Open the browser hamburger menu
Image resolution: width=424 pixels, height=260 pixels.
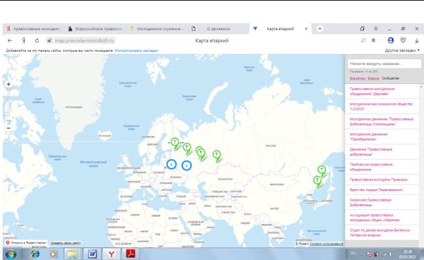click(376, 28)
